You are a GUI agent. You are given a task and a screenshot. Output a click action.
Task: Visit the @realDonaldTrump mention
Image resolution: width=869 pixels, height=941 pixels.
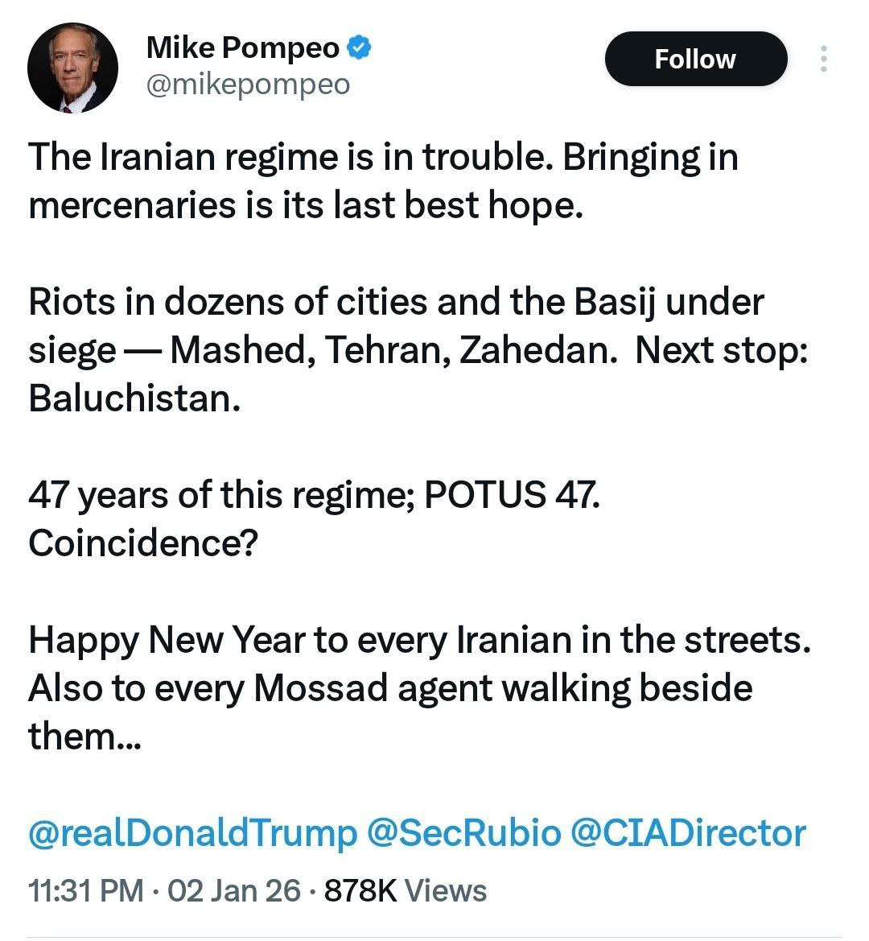(x=192, y=833)
